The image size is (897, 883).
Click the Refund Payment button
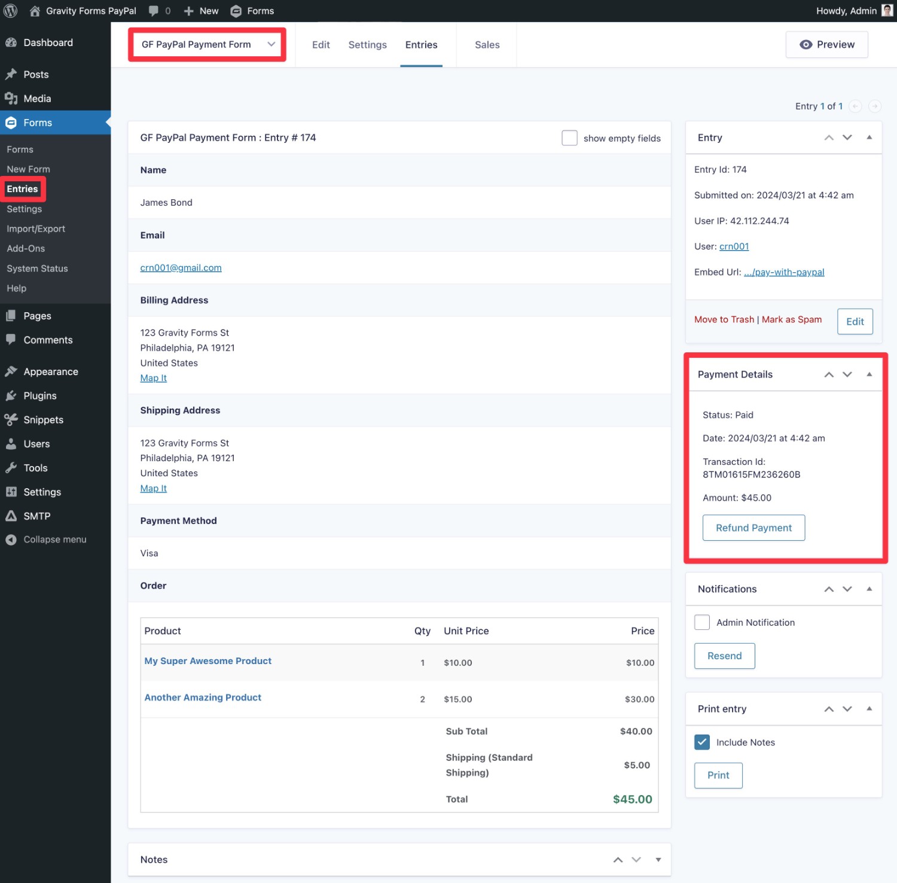[753, 528]
